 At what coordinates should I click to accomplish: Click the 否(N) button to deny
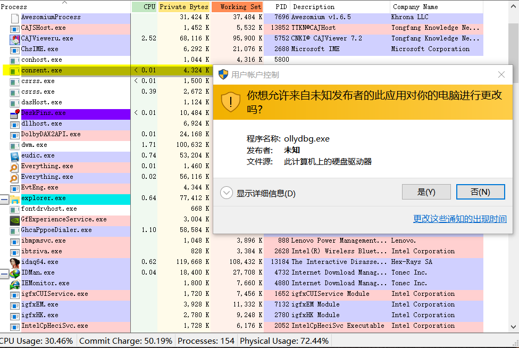point(481,192)
